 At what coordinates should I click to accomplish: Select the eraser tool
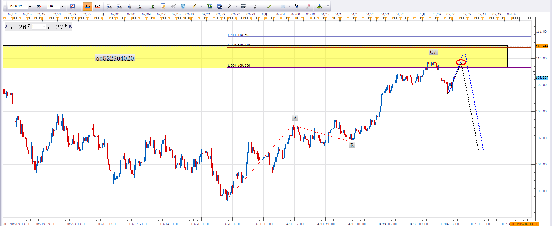[x=308, y=6]
